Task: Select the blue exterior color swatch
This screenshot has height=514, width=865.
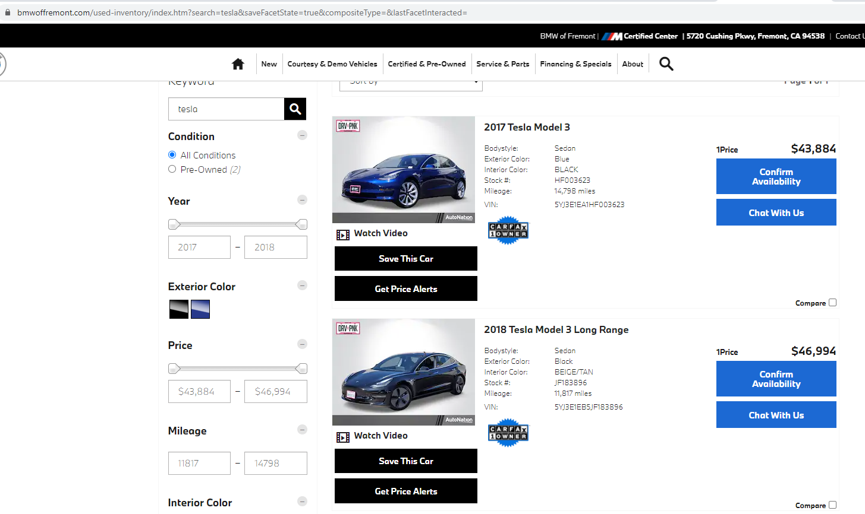Action: coord(200,309)
